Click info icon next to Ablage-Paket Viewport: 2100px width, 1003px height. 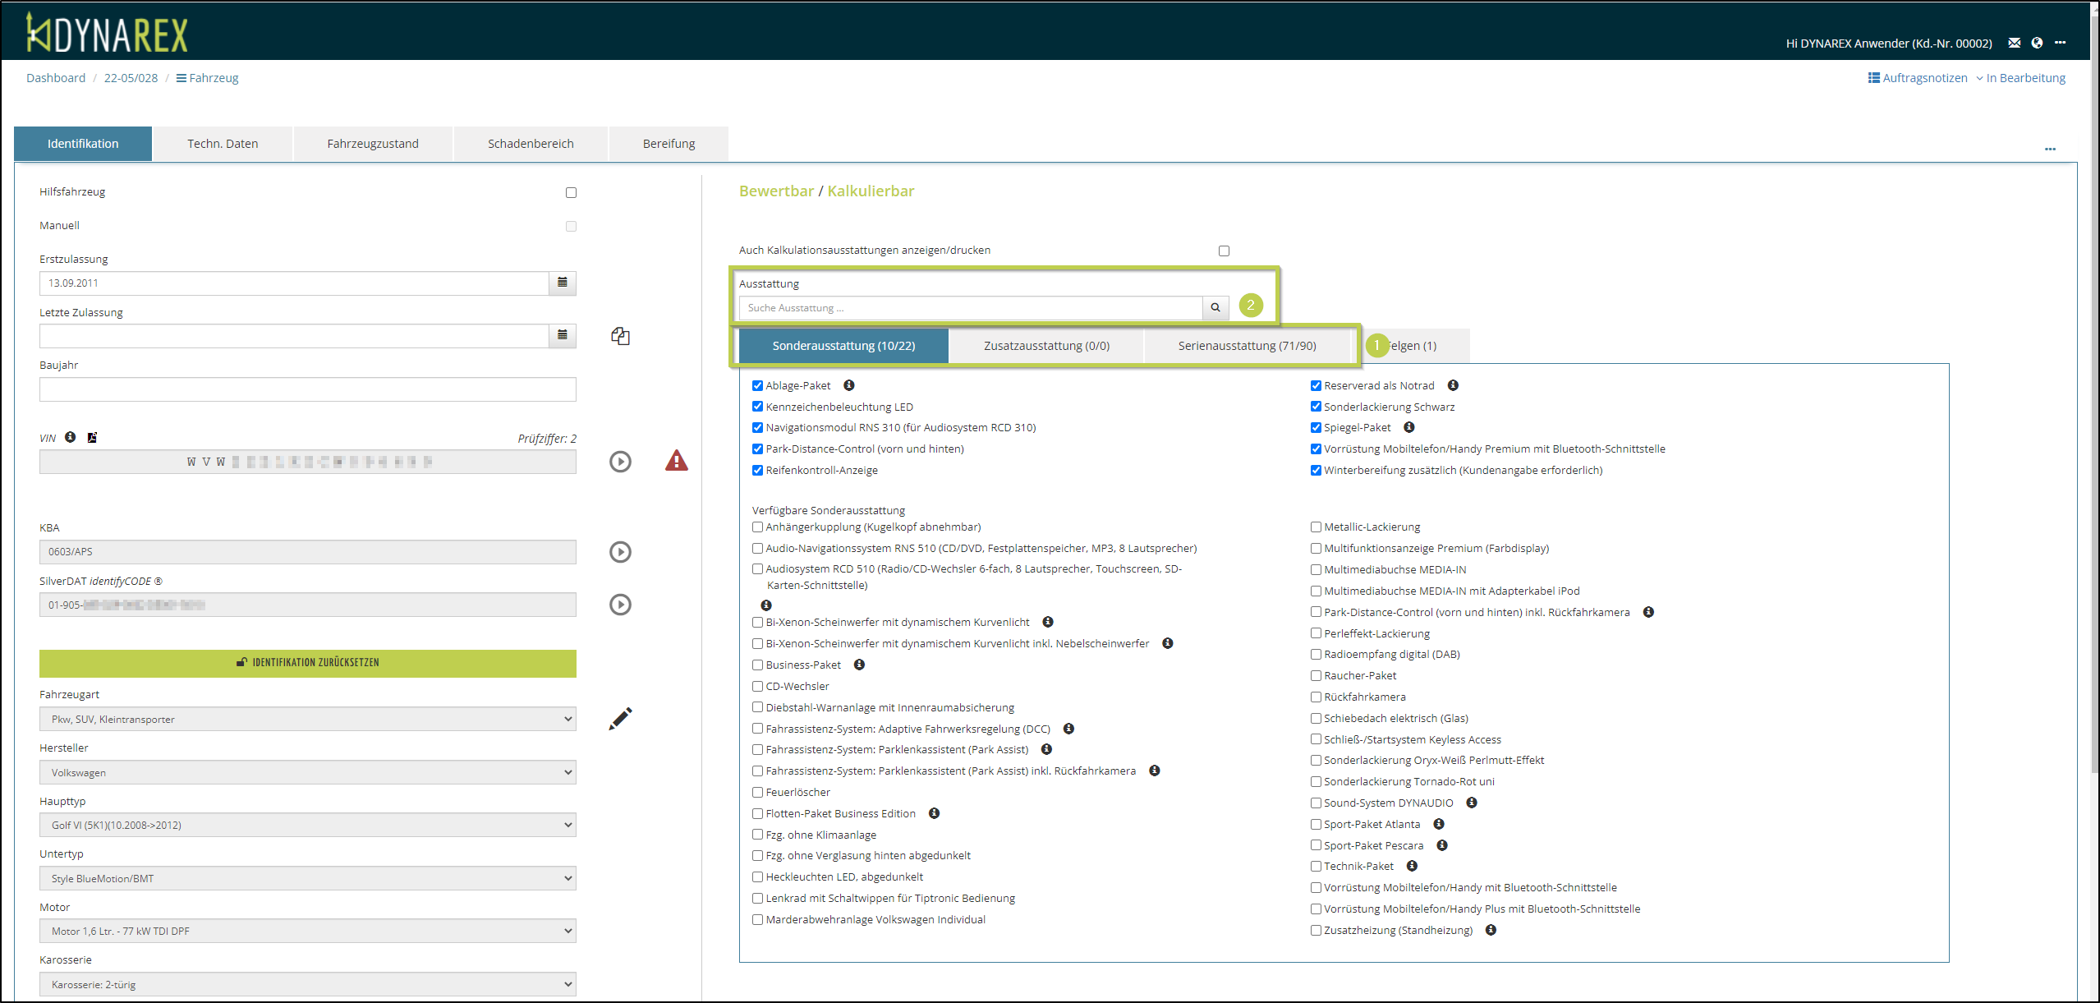tap(849, 385)
